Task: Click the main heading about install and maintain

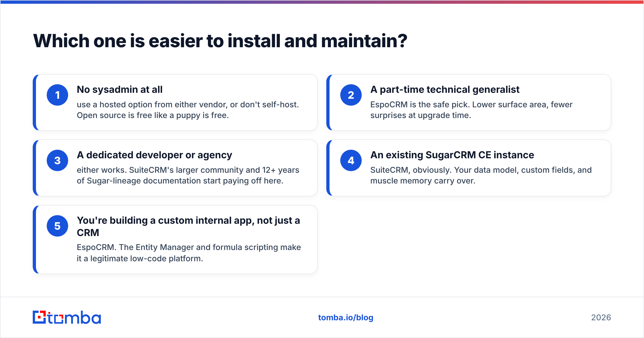Action: [220, 41]
